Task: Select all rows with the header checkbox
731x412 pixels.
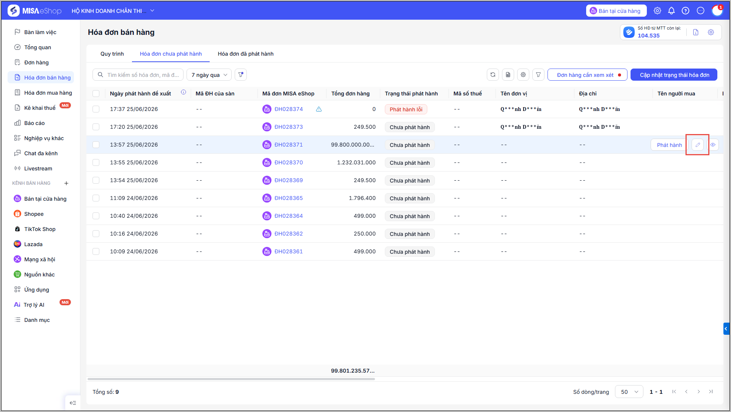Action: (x=96, y=94)
